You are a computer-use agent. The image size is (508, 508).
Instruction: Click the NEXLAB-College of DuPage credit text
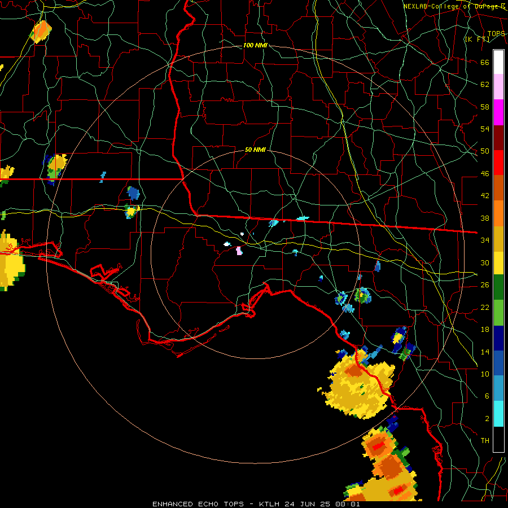(x=454, y=6)
